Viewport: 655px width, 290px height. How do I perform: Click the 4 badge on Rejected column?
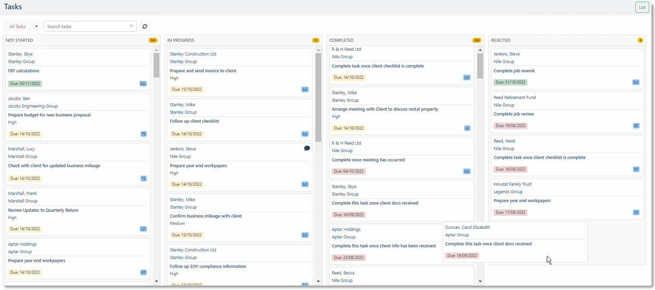(640, 40)
